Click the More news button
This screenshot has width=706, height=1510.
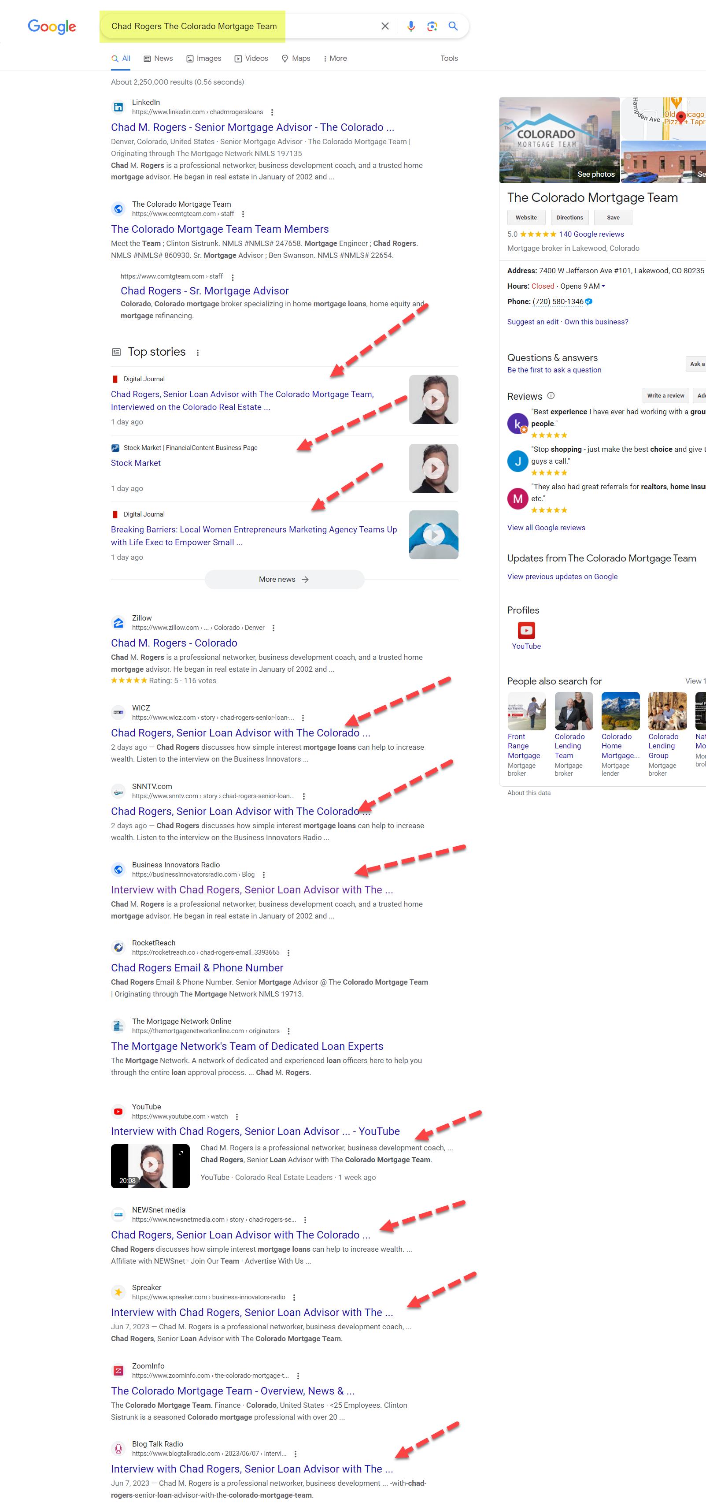pyautogui.click(x=284, y=580)
